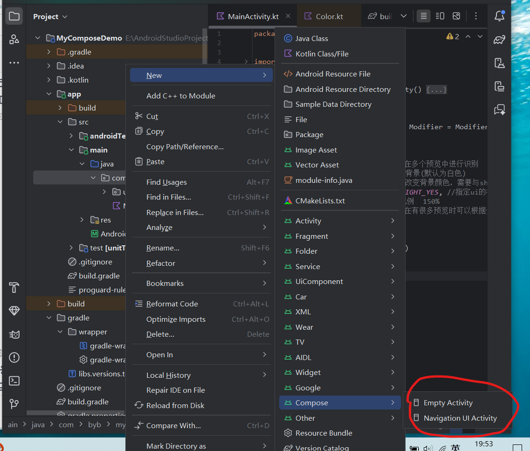Create a new Vector Asset
The width and height of the screenshot is (530, 451).
coord(340,165)
